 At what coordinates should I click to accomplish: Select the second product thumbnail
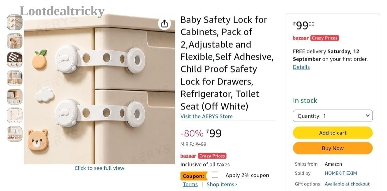point(15,41)
